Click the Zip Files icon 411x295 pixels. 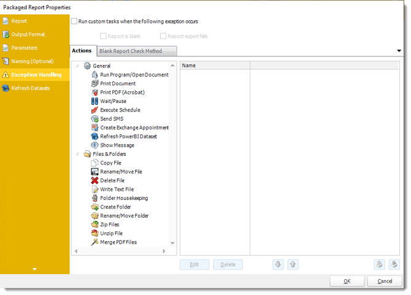coord(94,224)
